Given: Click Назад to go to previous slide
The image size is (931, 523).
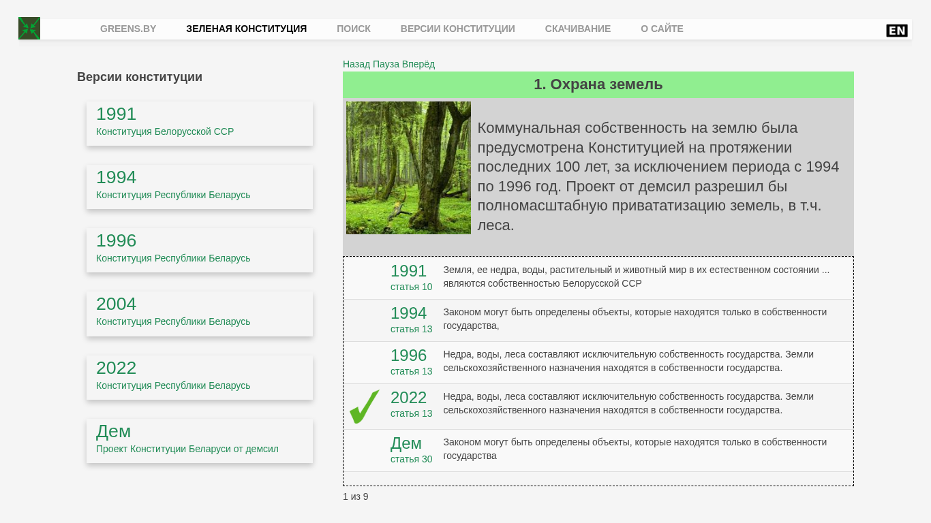Looking at the screenshot, I should [356, 64].
